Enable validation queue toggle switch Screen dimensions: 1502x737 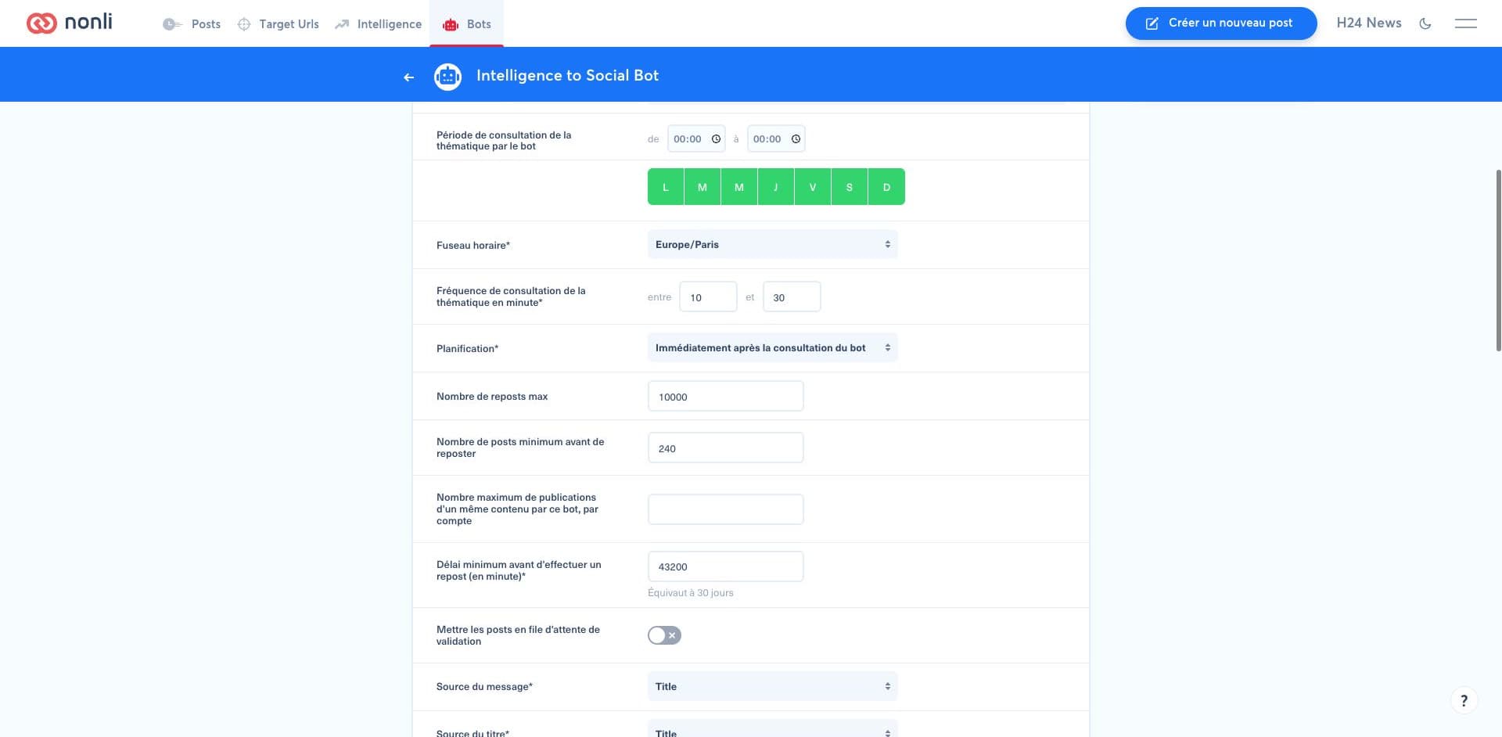[x=664, y=635]
